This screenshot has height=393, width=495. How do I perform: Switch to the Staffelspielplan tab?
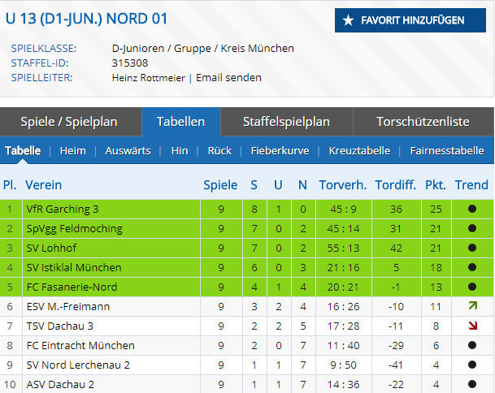point(286,122)
